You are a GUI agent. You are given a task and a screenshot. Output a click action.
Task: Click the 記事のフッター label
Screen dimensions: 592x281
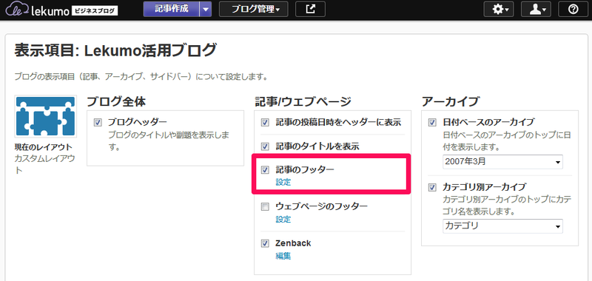(305, 170)
